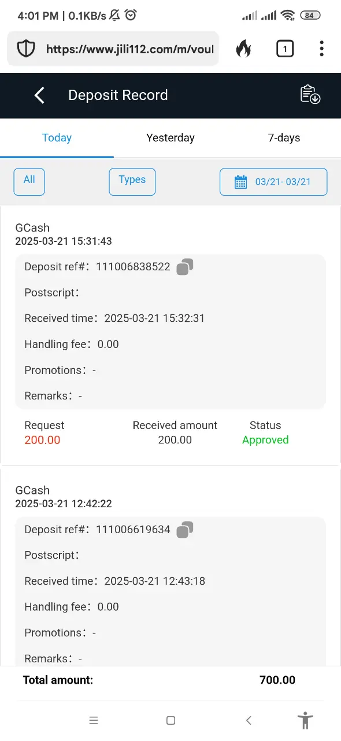341x741 pixels.
Task: Open the browser three-dot menu
Action: [x=321, y=49]
